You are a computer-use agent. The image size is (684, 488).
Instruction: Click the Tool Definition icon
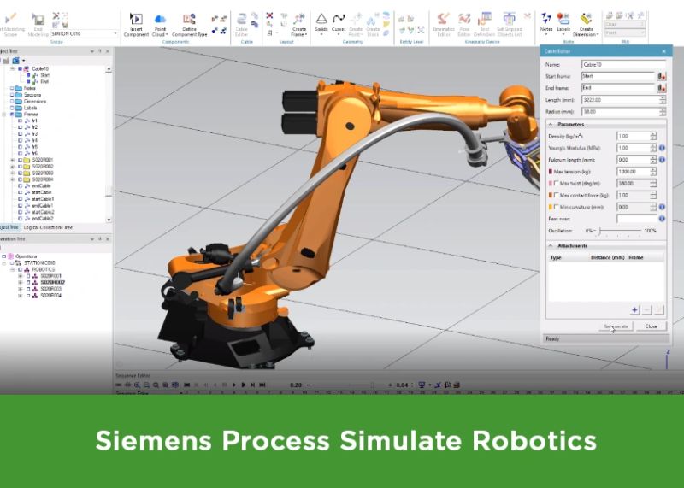484,19
